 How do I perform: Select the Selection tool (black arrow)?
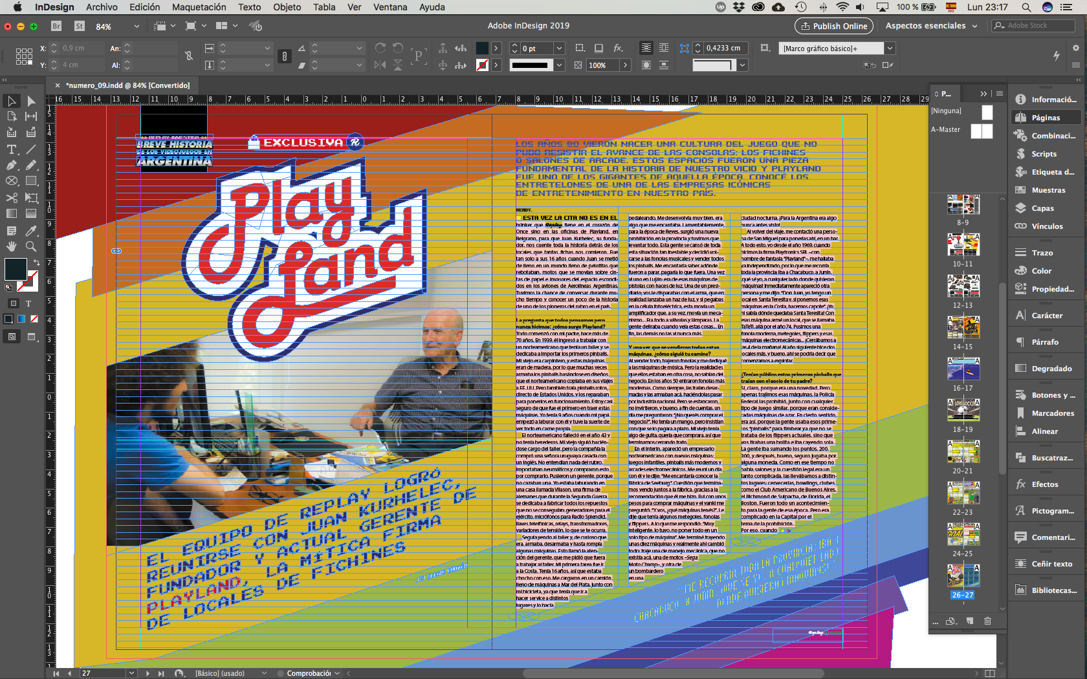(x=12, y=101)
